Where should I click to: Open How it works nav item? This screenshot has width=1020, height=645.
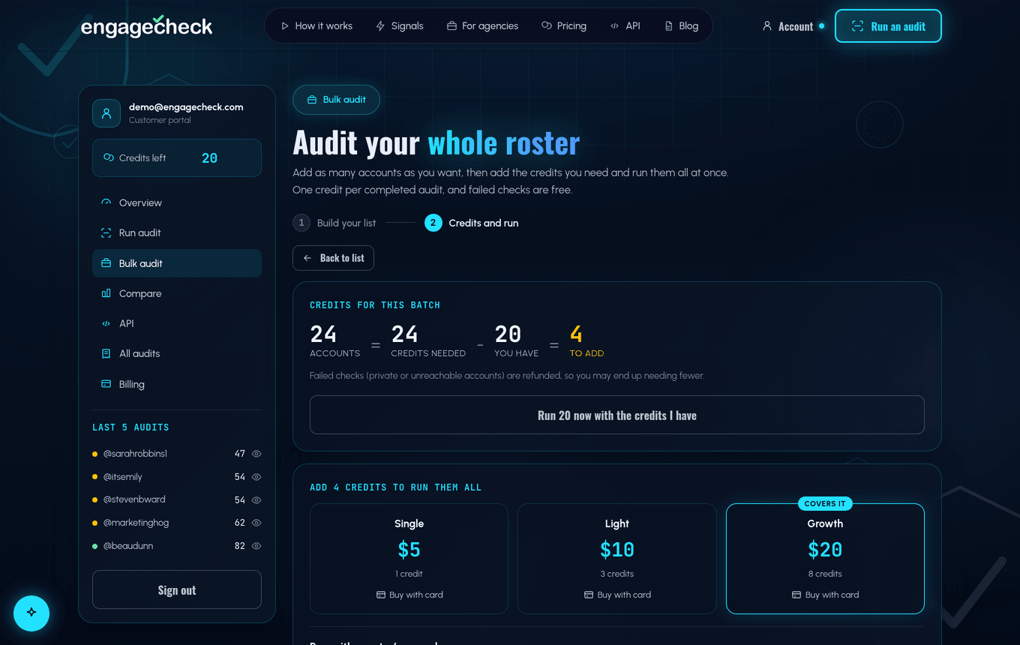coord(316,25)
